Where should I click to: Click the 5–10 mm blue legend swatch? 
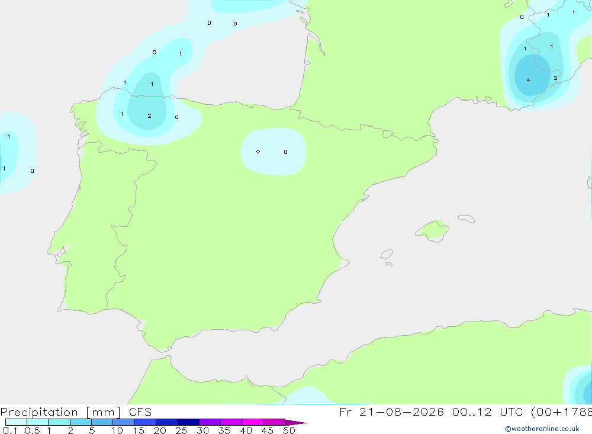point(102,422)
